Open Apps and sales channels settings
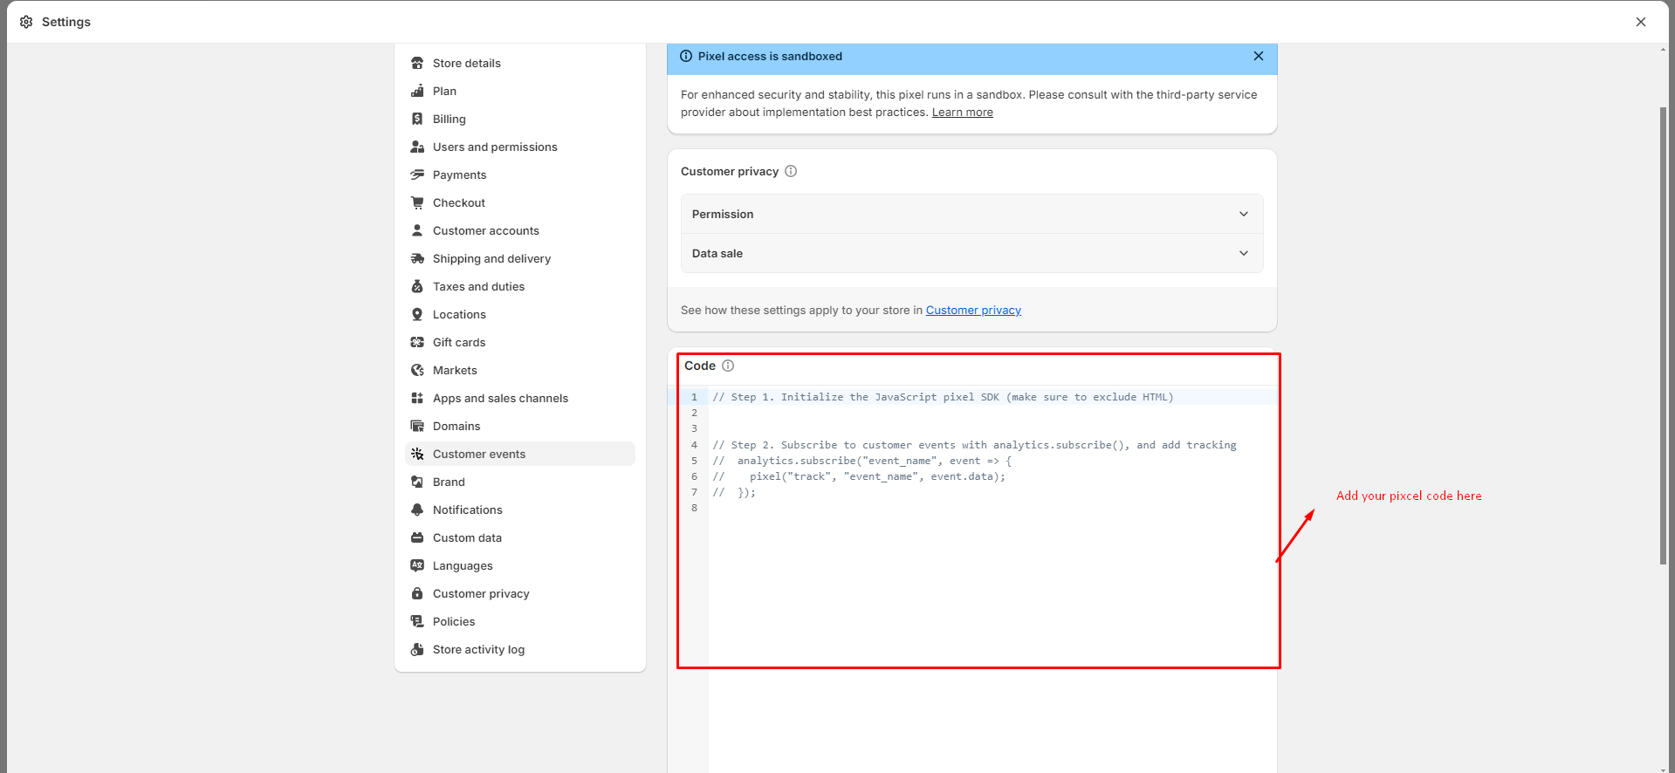This screenshot has height=773, width=1675. pos(520,398)
